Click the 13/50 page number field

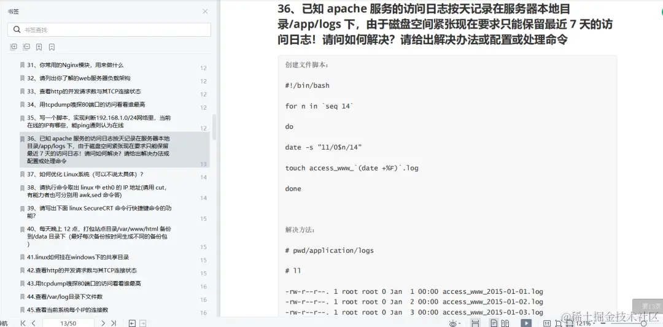68,323
